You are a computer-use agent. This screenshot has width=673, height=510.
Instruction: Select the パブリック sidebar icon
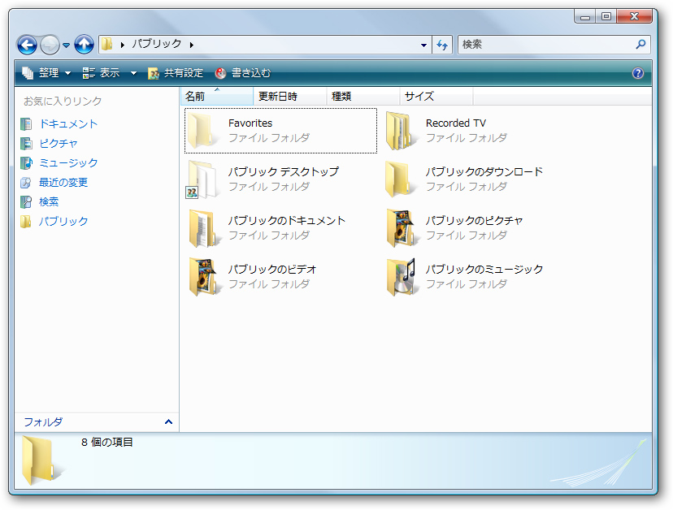[28, 221]
